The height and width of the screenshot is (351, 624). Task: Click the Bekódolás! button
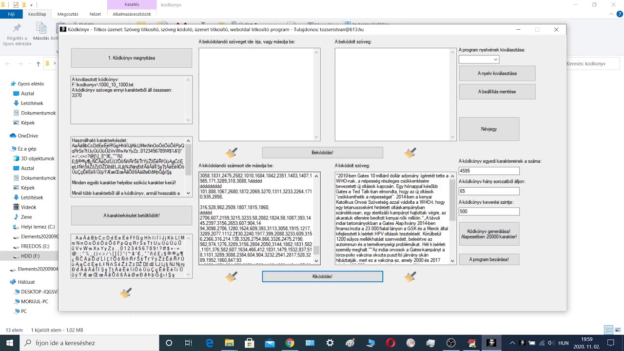click(322, 153)
